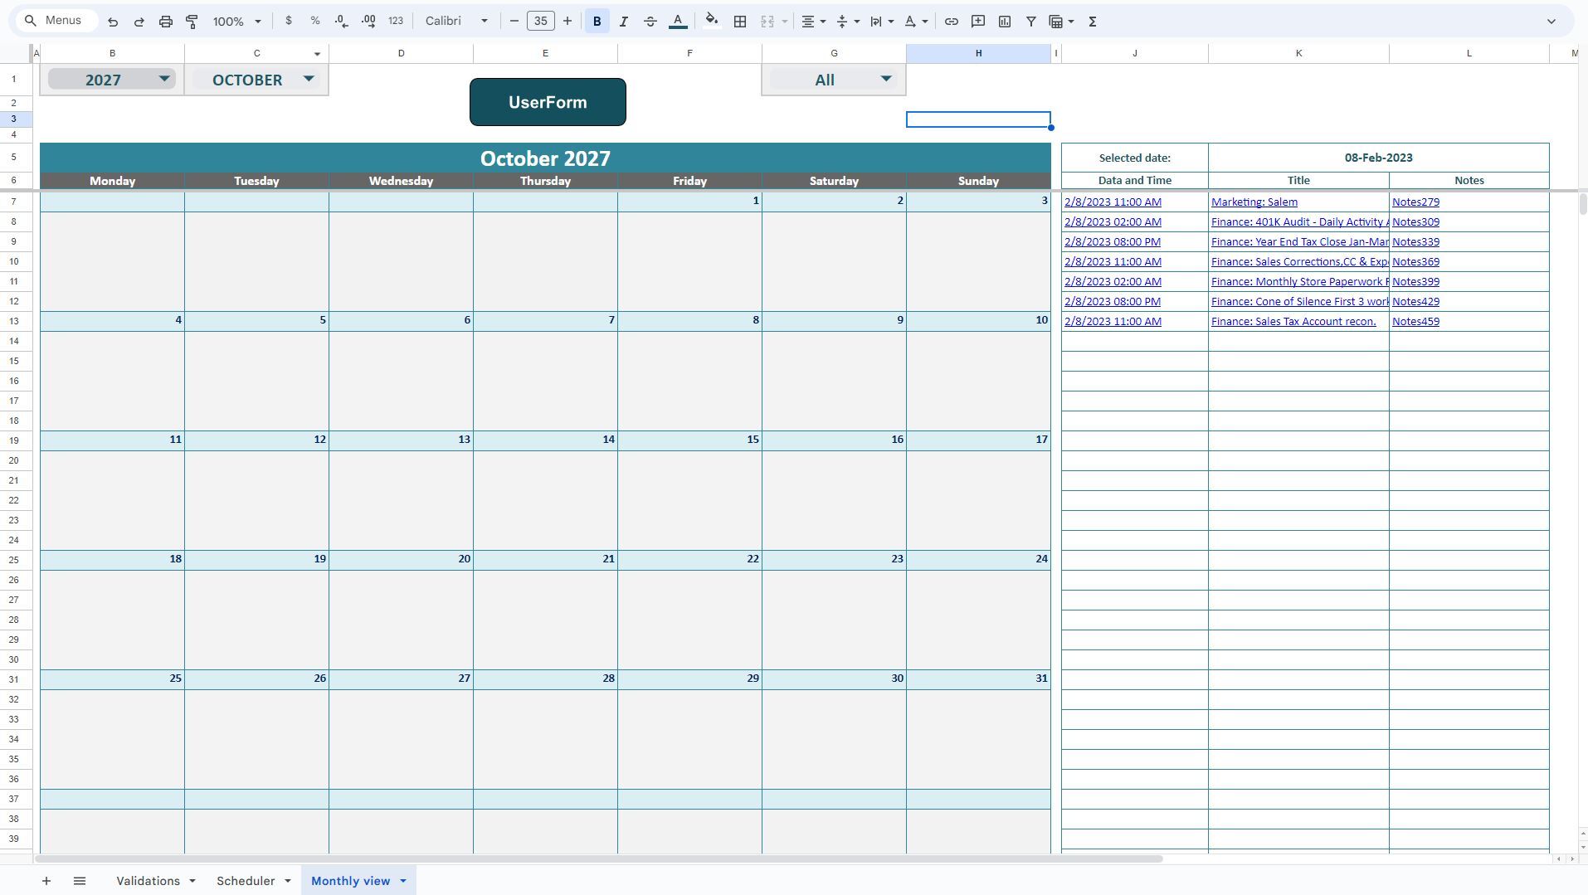
Task: Switch to the Validations tab
Action: 148,881
